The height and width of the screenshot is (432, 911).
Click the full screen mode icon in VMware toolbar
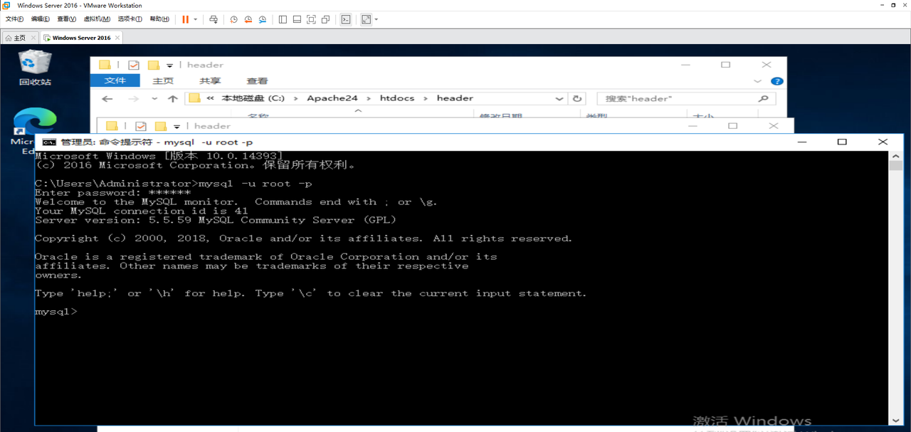311,19
